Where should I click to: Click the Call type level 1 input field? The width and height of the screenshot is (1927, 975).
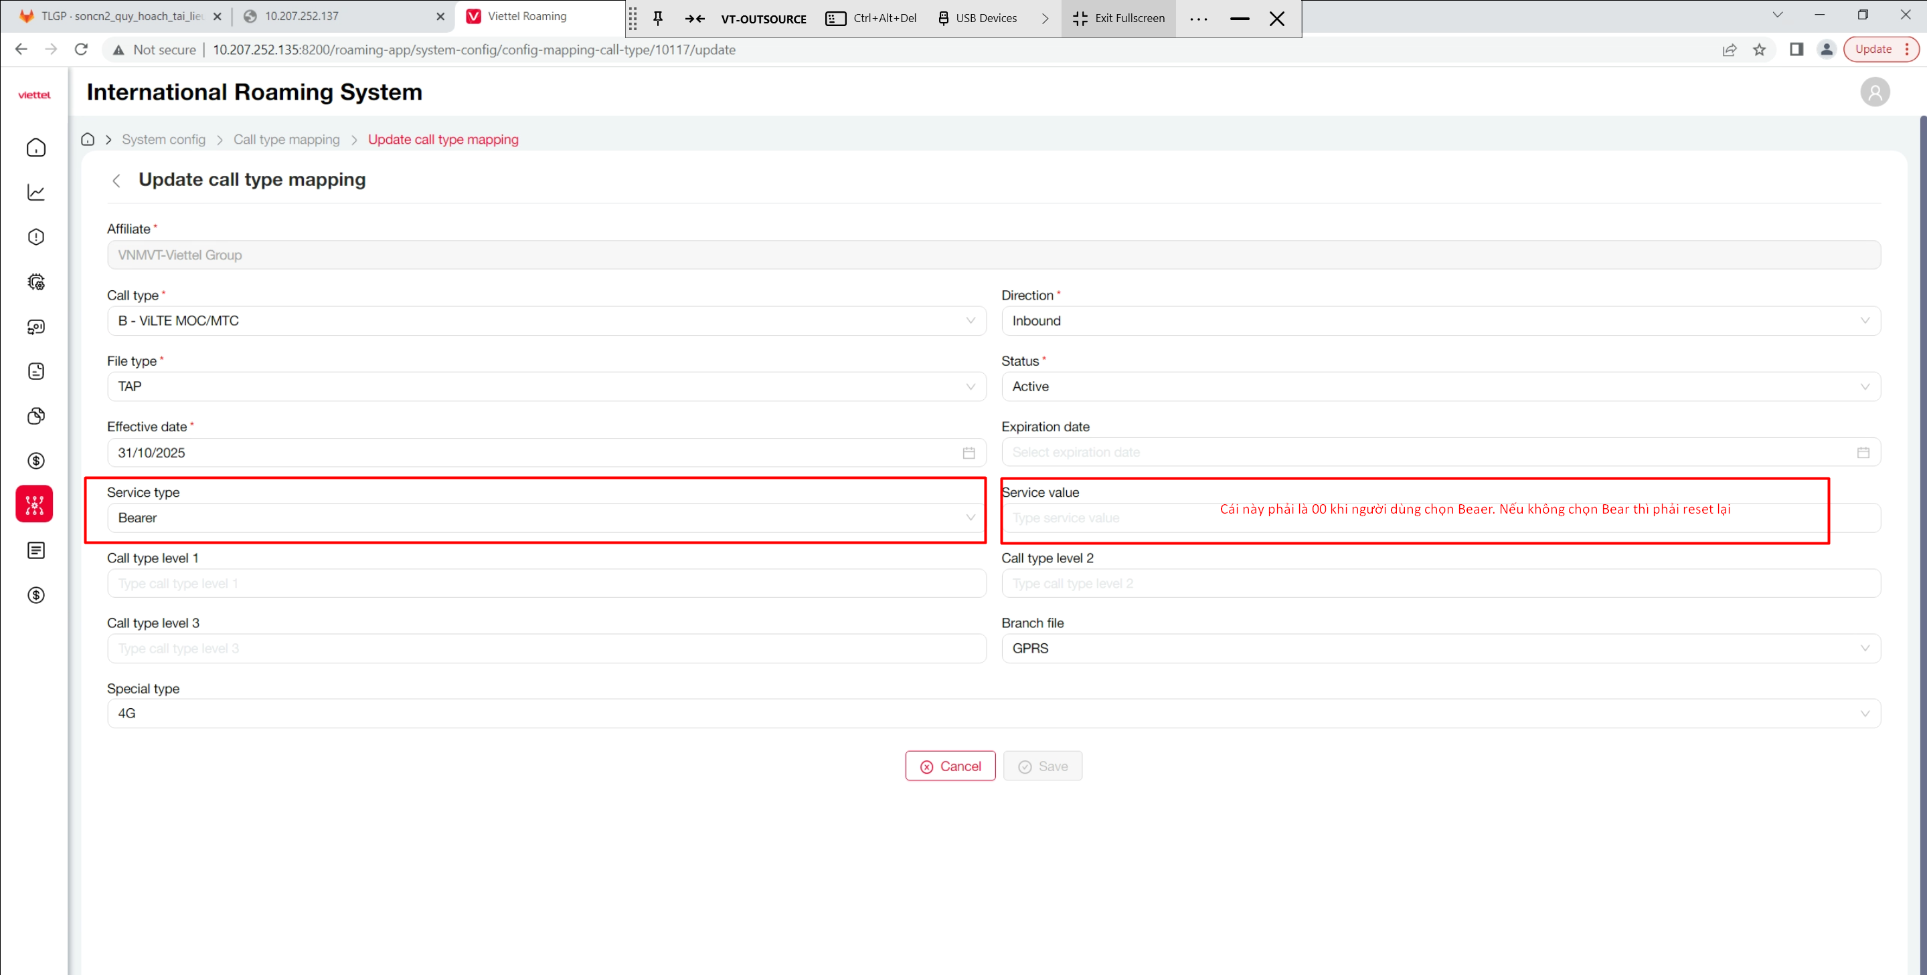pos(546,584)
